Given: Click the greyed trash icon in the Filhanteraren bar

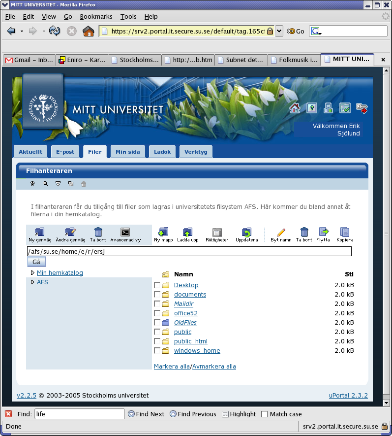Looking at the screenshot, I should tap(84, 184).
